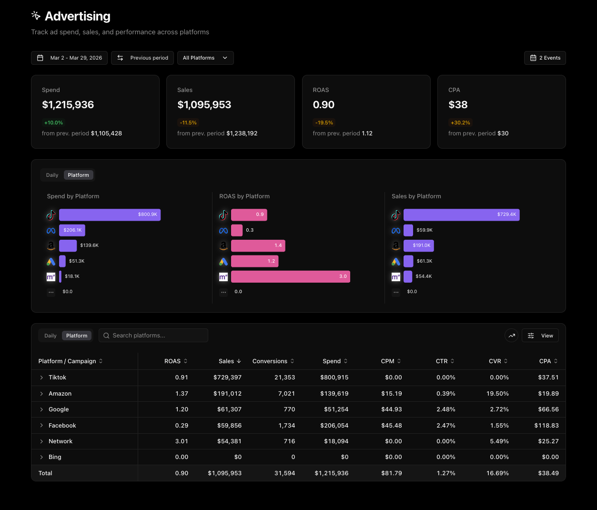Select the Amazon icon in Sales by Platform

coord(395,245)
